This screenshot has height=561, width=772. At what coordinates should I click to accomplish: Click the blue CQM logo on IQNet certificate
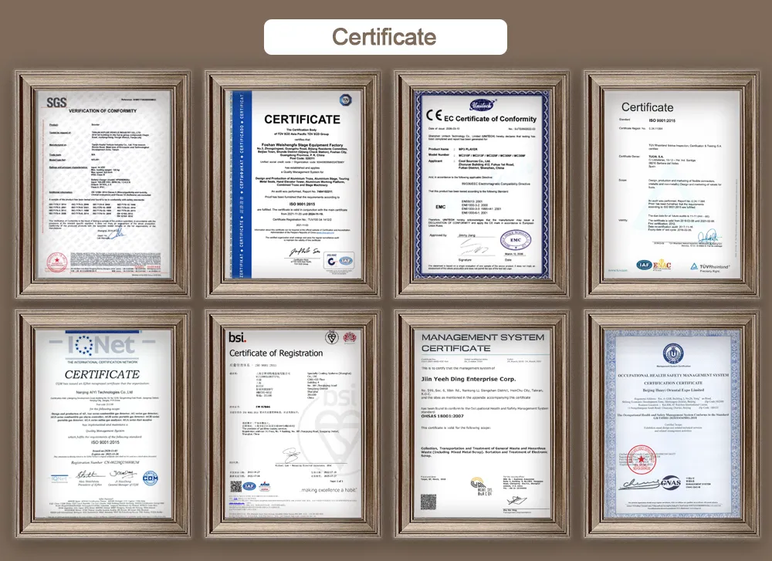pyautogui.click(x=149, y=478)
